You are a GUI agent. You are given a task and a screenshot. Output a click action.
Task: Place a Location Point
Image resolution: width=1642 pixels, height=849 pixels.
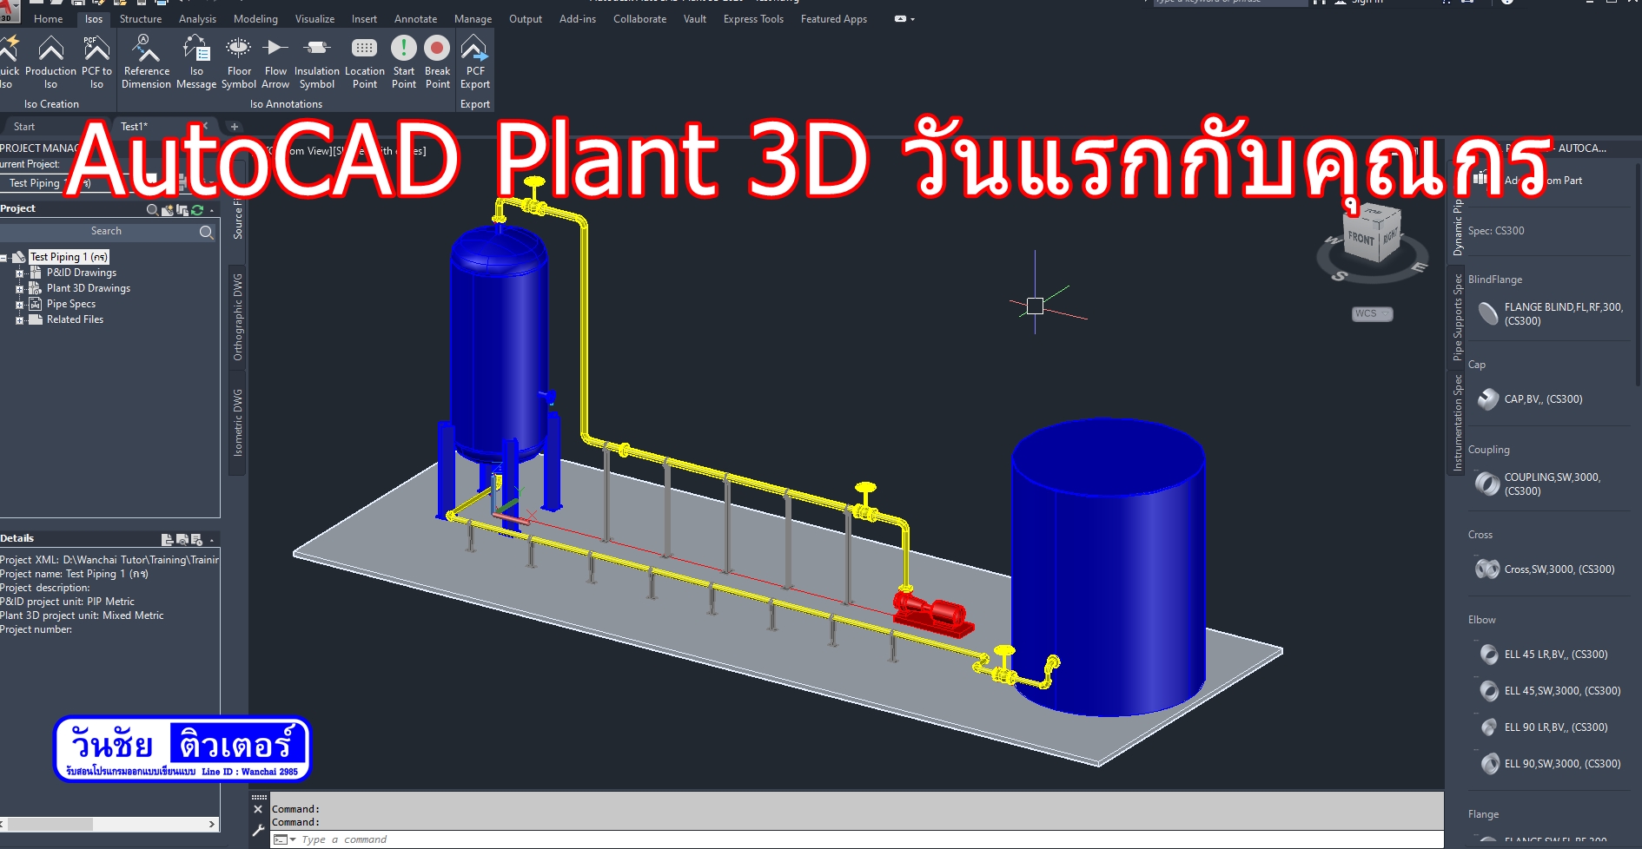(365, 62)
